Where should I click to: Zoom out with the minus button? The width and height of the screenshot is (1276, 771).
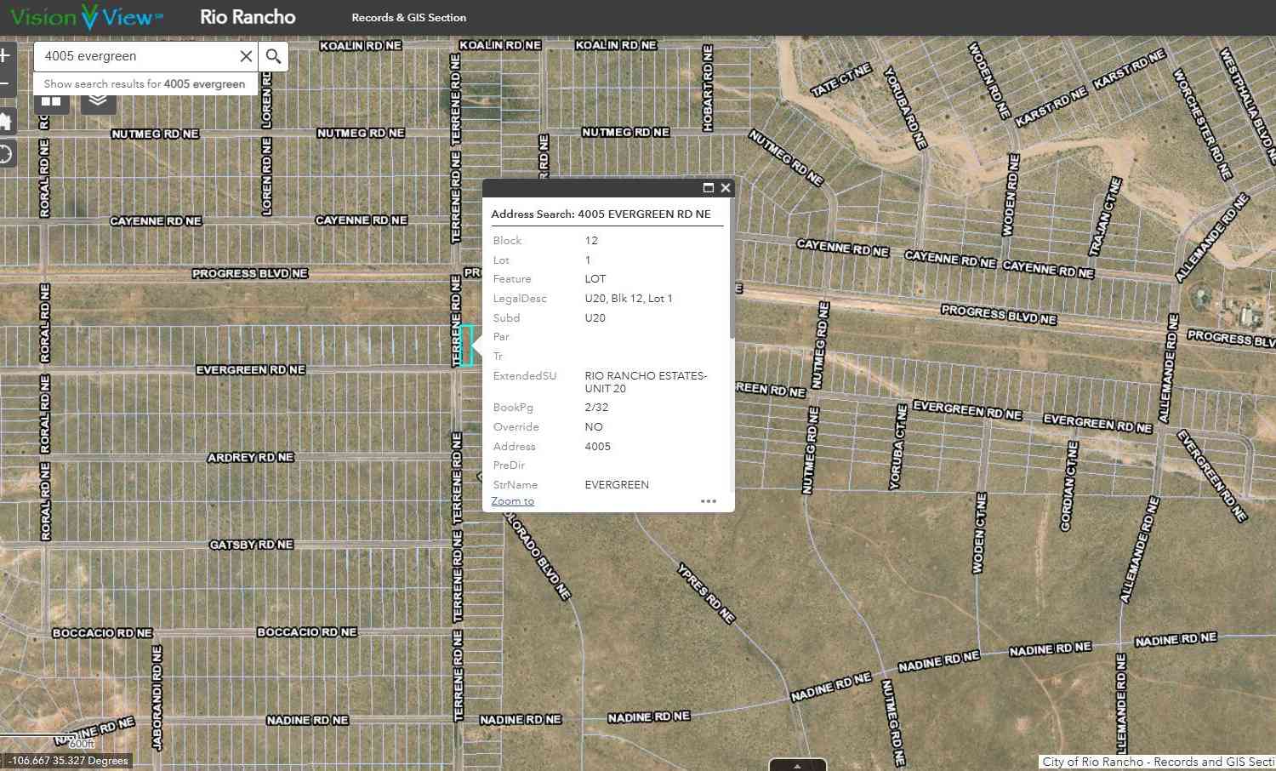tap(5, 83)
